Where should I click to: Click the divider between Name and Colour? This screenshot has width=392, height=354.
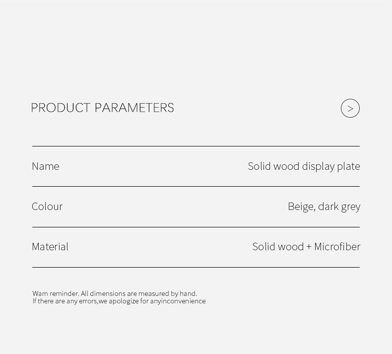[x=196, y=186]
